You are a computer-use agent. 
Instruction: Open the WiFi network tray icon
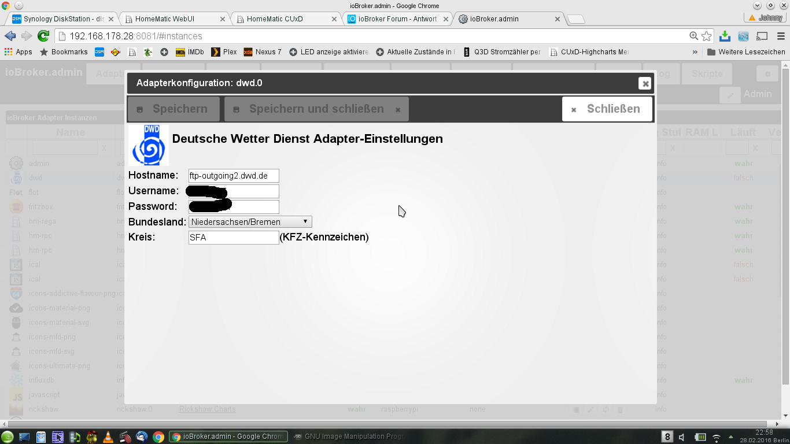click(x=717, y=437)
